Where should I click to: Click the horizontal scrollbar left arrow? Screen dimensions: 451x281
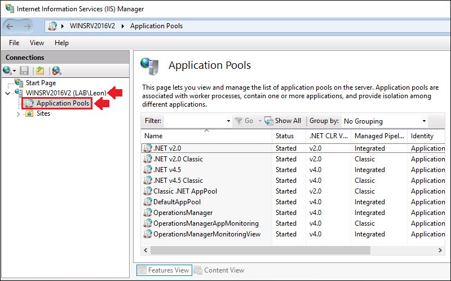point(145,250)
